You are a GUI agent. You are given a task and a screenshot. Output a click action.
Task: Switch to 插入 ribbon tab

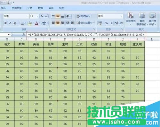4,8
